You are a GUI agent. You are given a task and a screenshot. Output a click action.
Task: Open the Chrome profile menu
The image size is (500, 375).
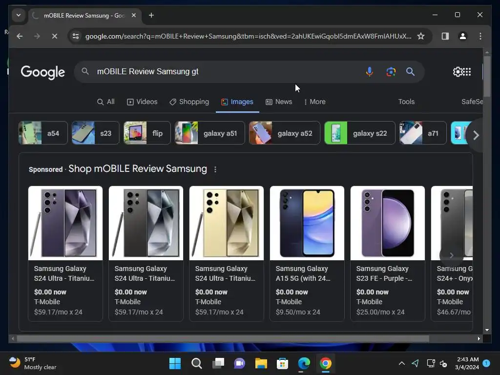[463, 36]
